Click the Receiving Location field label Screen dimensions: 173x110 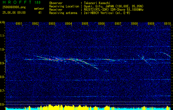click(x=64, y=6)
